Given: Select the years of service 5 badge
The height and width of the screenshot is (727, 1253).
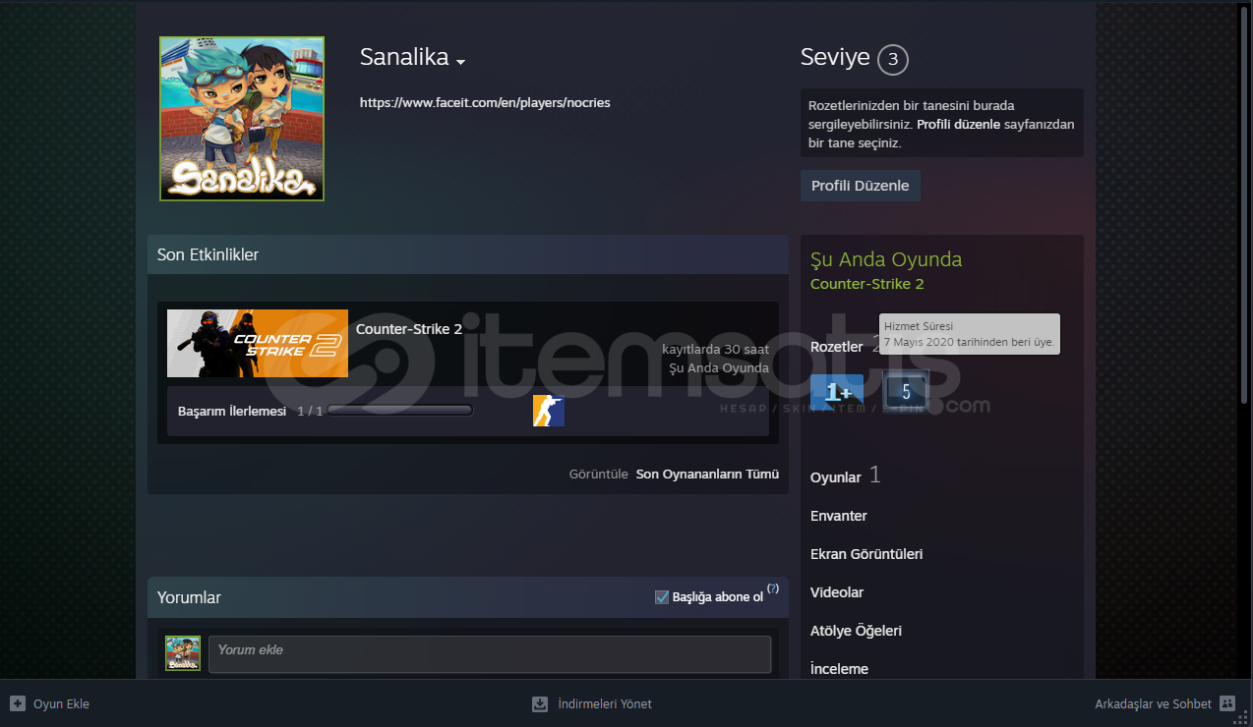Looking at the screenshot, I should click(x=906, y=391).
